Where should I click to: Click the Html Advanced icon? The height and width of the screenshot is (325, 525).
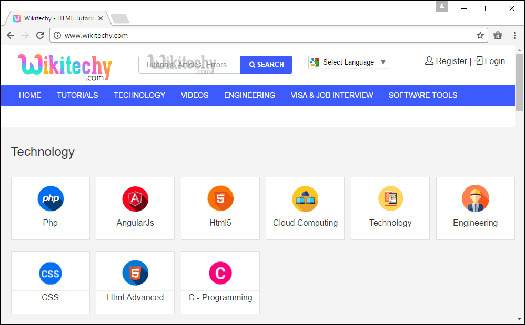coord(135,273)
